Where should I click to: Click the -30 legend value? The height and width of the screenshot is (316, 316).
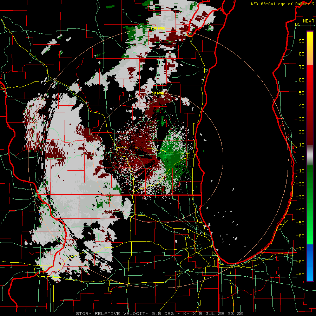click(x=300, y=197)
